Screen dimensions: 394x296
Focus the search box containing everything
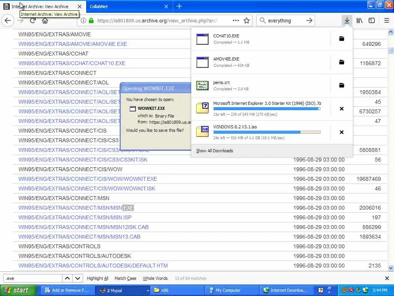pos(285,21)
